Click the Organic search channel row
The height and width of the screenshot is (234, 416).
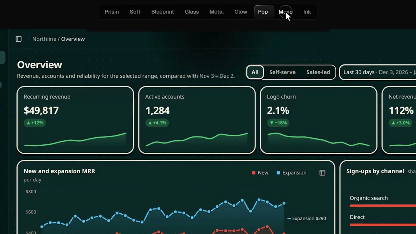(x=383, y=201)
